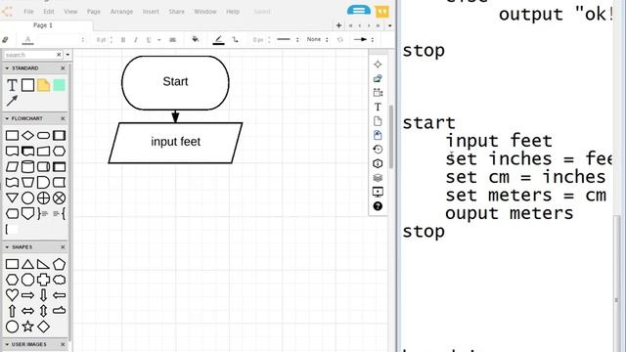Click into the shape search field
The width and height of the screenshot is (626, 352).
click(30, 55)
